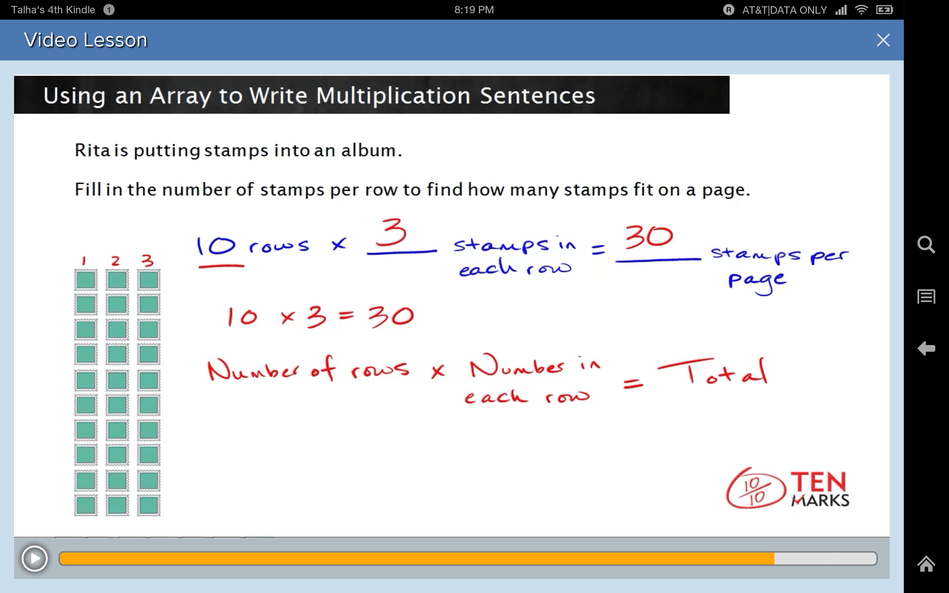Tap the notification badge beside Talha's 4th Kindle

pyautogui.click(x=109, y=9)
